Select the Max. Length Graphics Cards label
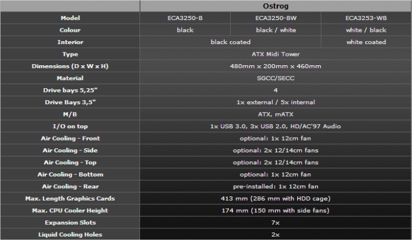The height and width of the screenshot is (240, 412). (70, 198)
